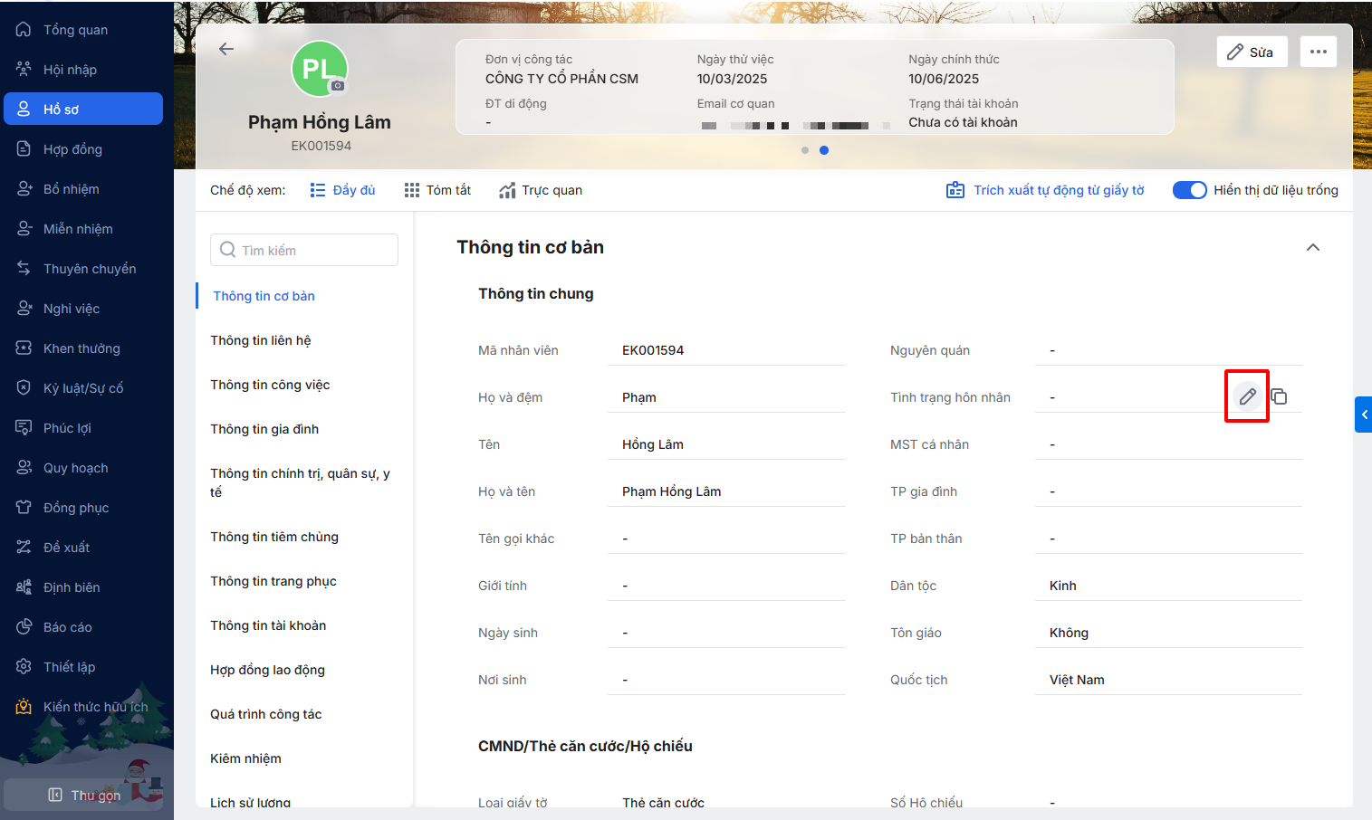Click the Kỷ luật/Sự cố shield icon
The width and height of the screenshot is (1372, 820).
point(24,388)
